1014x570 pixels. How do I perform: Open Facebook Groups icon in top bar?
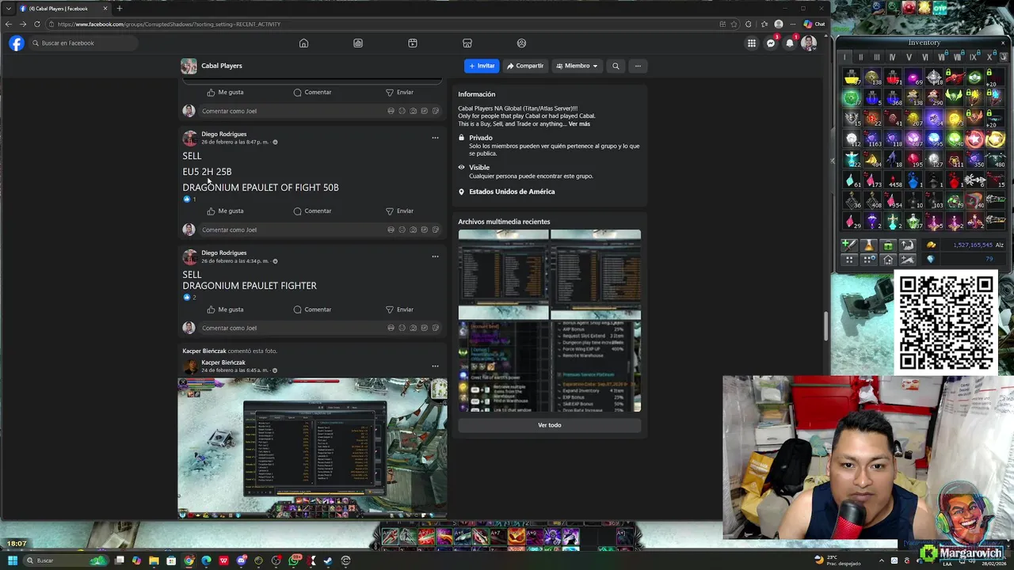pos(521,44)
